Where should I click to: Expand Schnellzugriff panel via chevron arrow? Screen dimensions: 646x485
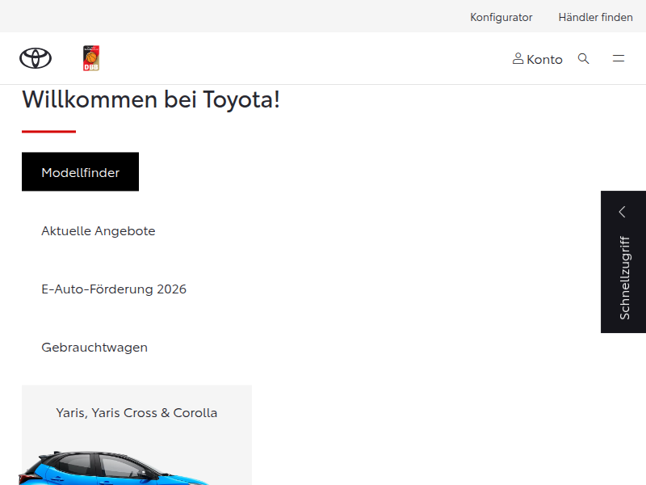click(623, 212)
